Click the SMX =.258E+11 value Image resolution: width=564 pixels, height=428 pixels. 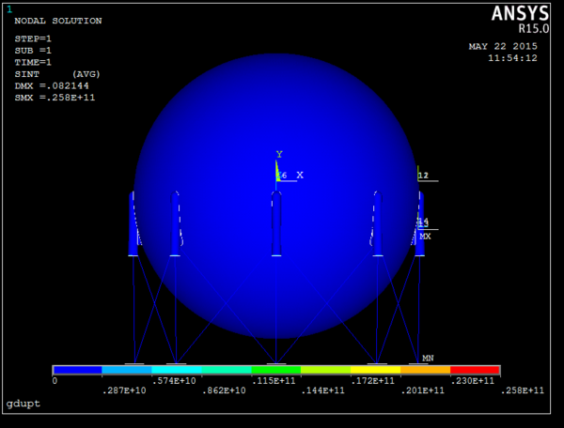(55, 97)
